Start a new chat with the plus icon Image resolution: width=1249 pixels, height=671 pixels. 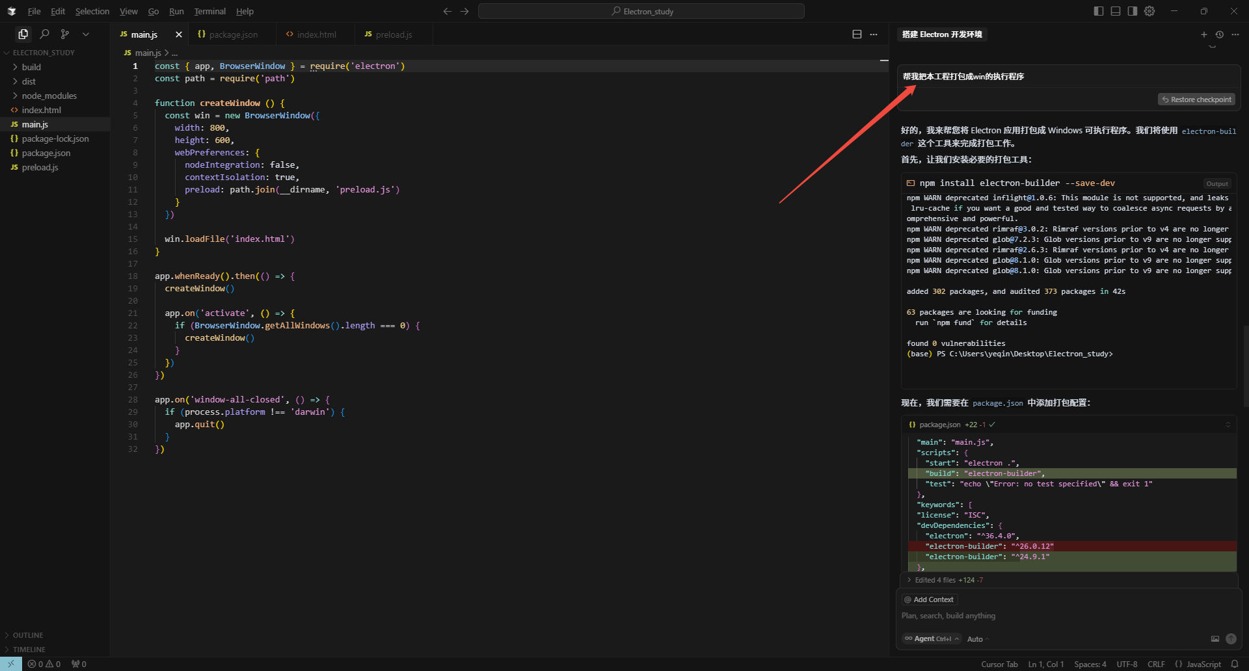[x=1203, y=34]
